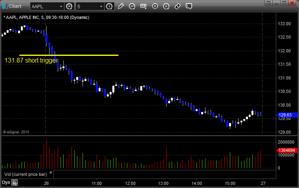Image resolution: width=299 pixels, height=188 pixels.
Task: Click the study/formula wave icon
Action: [x=132, y=6]
